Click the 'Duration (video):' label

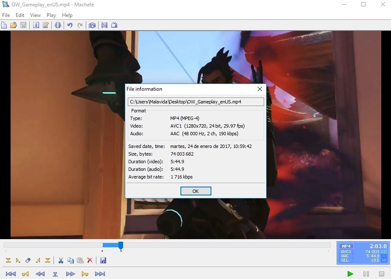(146, 162)
